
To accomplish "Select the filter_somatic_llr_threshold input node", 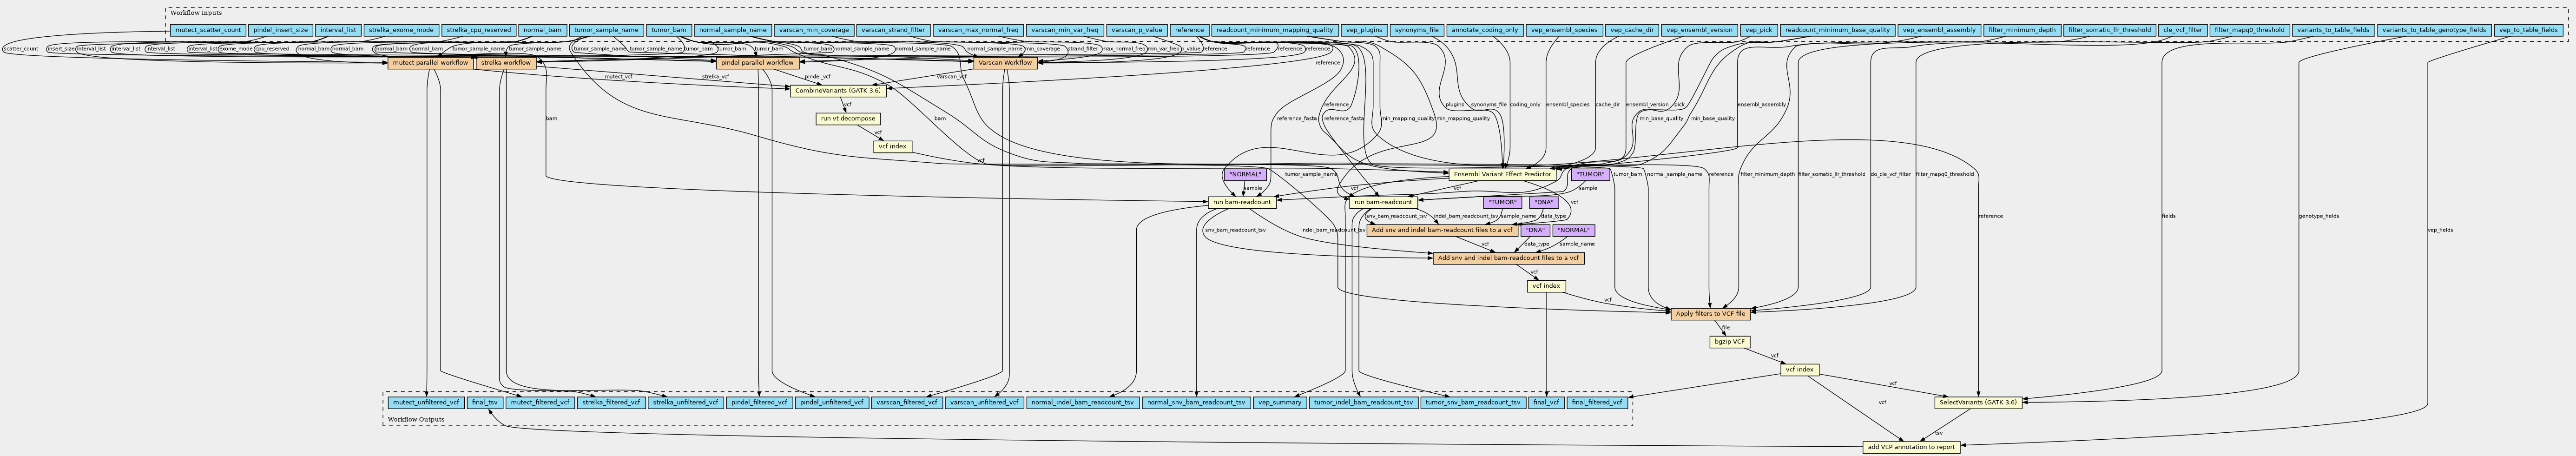I will point(2109,30).
